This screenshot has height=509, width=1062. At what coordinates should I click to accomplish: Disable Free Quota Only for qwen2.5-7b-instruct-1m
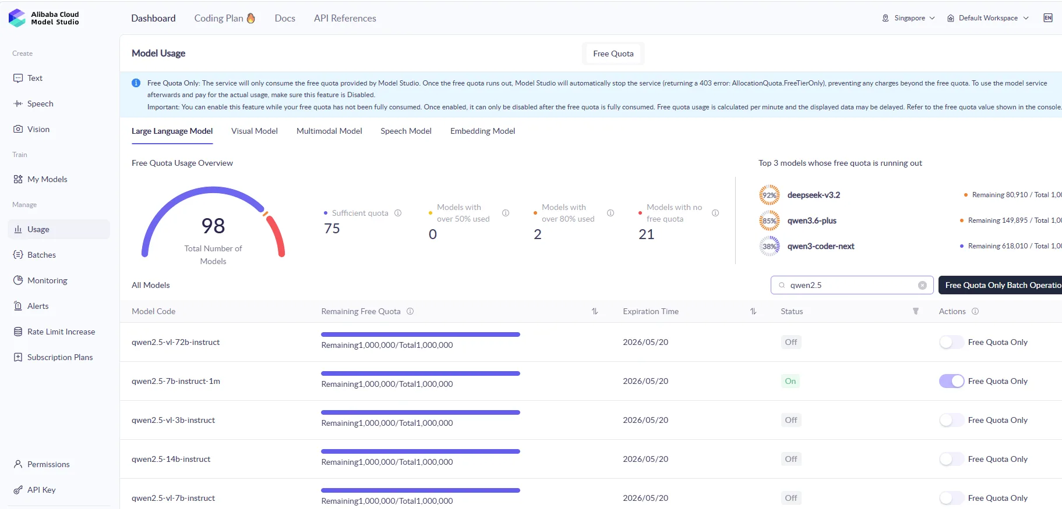(x=951, y=381)
